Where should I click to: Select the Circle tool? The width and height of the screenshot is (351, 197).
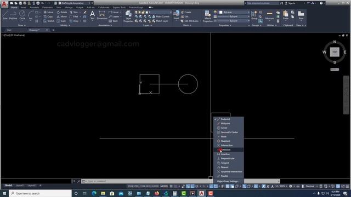[x=22, y=15]
